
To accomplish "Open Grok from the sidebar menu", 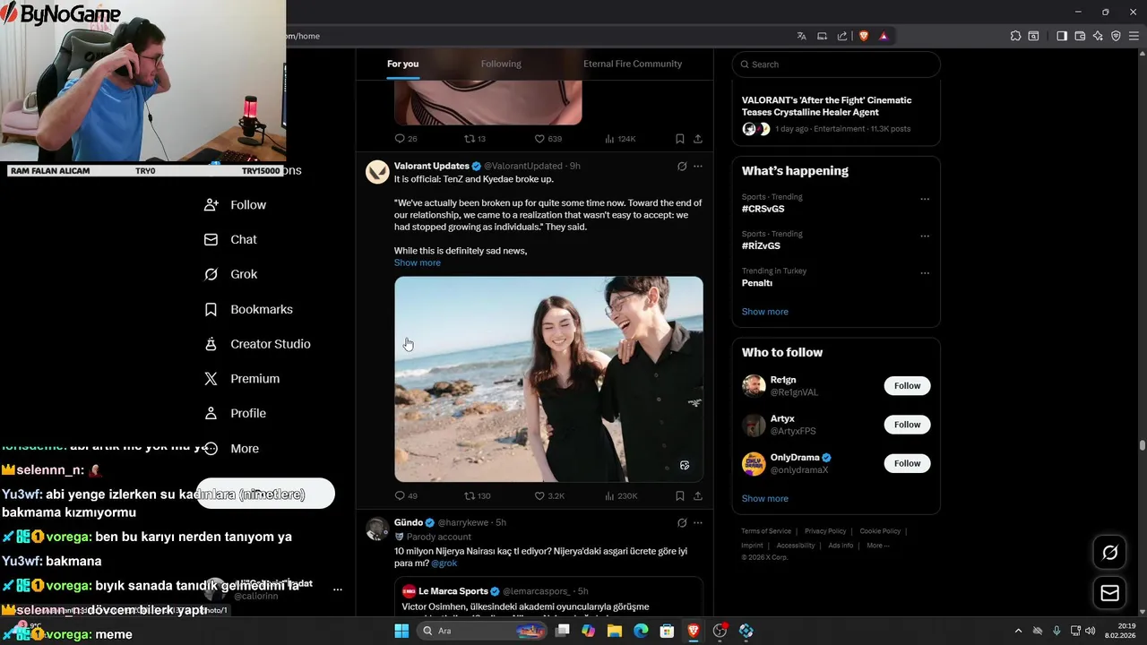I will tap(230, 274).
